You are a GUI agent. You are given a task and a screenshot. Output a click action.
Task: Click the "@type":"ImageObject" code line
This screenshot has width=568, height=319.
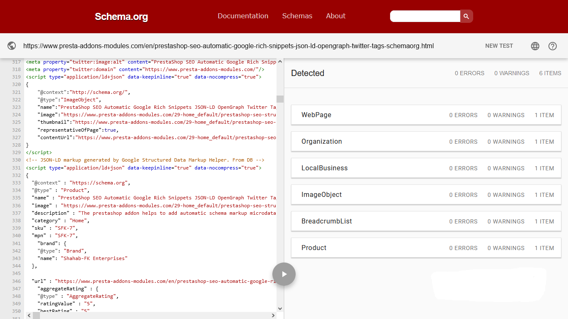pos(69,100)
